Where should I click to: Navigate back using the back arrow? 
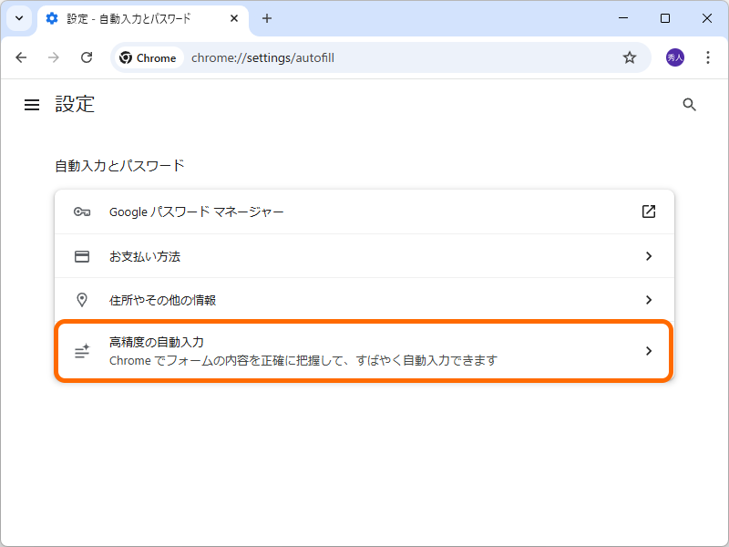click(x=21, y=57)
